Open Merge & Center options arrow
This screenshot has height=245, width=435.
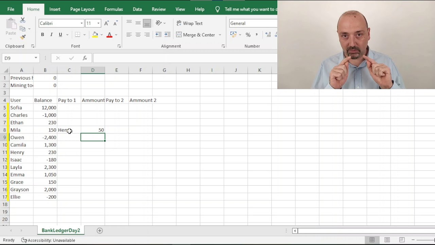click(220, 35)
